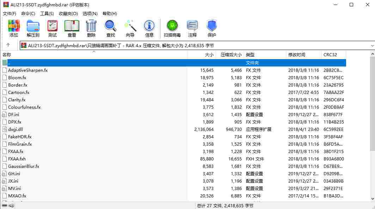Select JX.ini file
Image resolution: width=375 pixels, height=209 pixels.
click(x=13, y=181)
